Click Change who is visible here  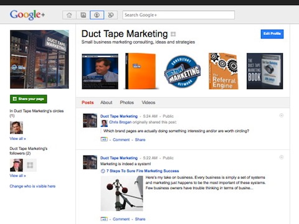click(32, 186)
